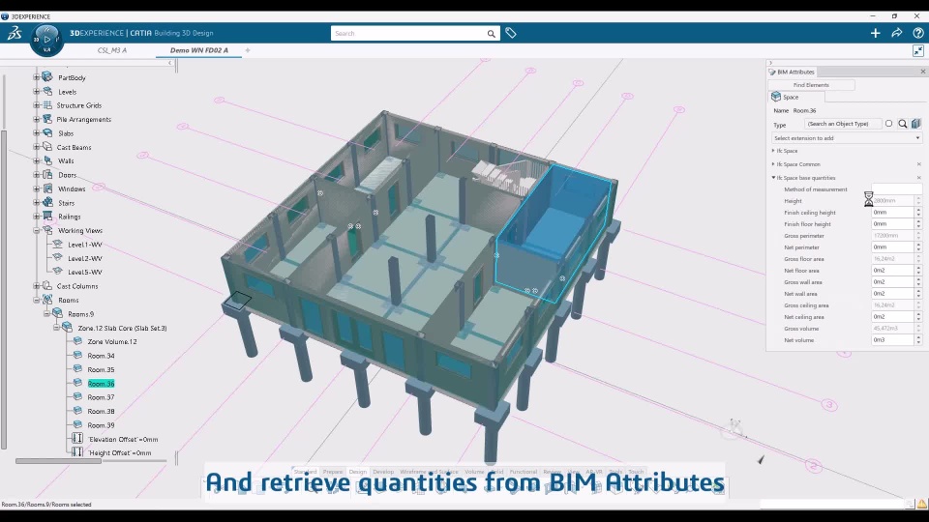Add a new tab with the plus button
Screen dimensions: 929x522
(248, 50)
